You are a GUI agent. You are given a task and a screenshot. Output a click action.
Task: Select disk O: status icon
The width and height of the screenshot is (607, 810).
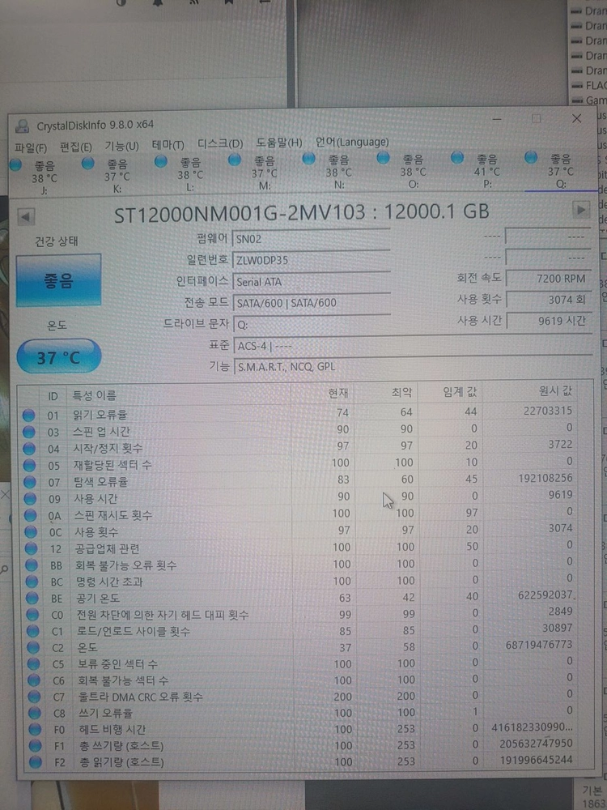383,158
